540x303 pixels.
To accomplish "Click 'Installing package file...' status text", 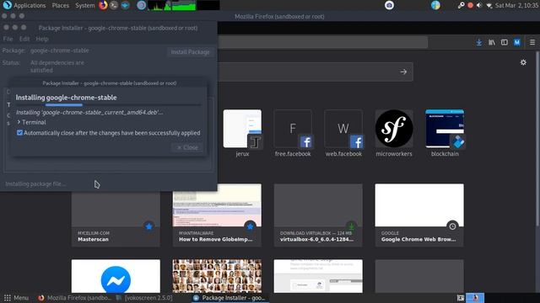I will 35,183.
